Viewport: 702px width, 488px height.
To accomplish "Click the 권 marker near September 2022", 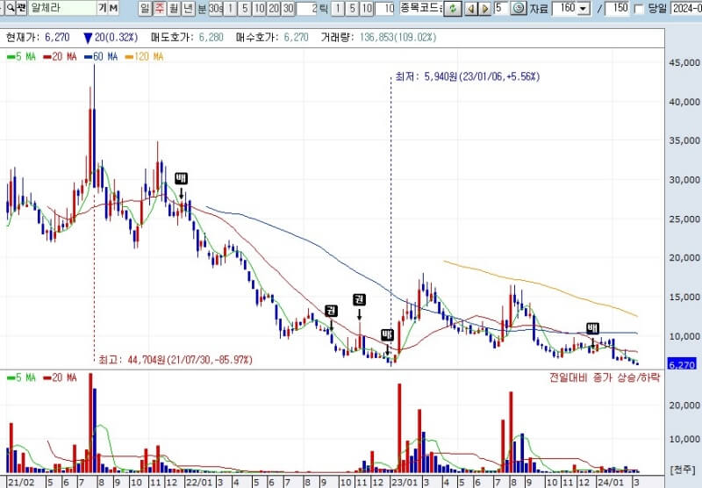I will tap(331, 310).
